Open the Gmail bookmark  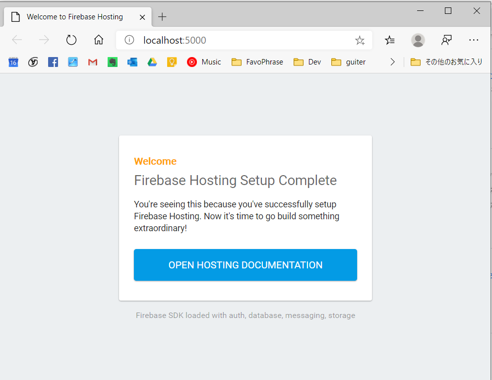coord(92,62)
